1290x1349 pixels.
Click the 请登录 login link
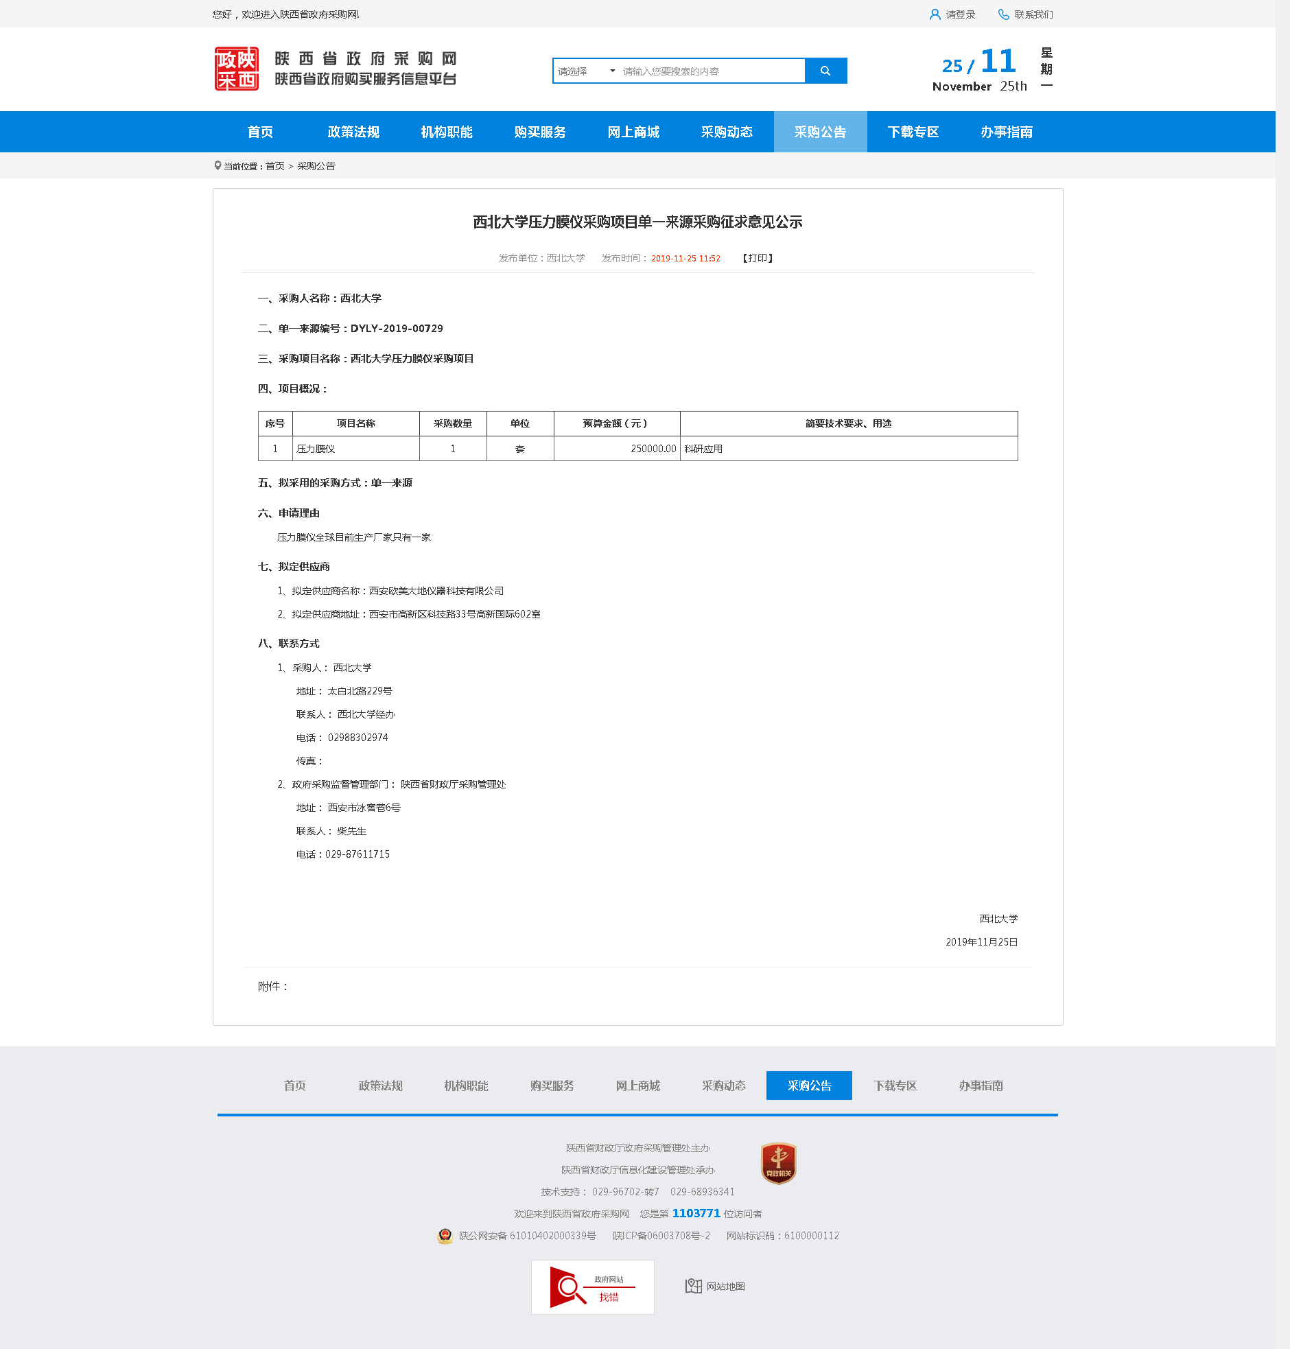(x=961, y=14)
